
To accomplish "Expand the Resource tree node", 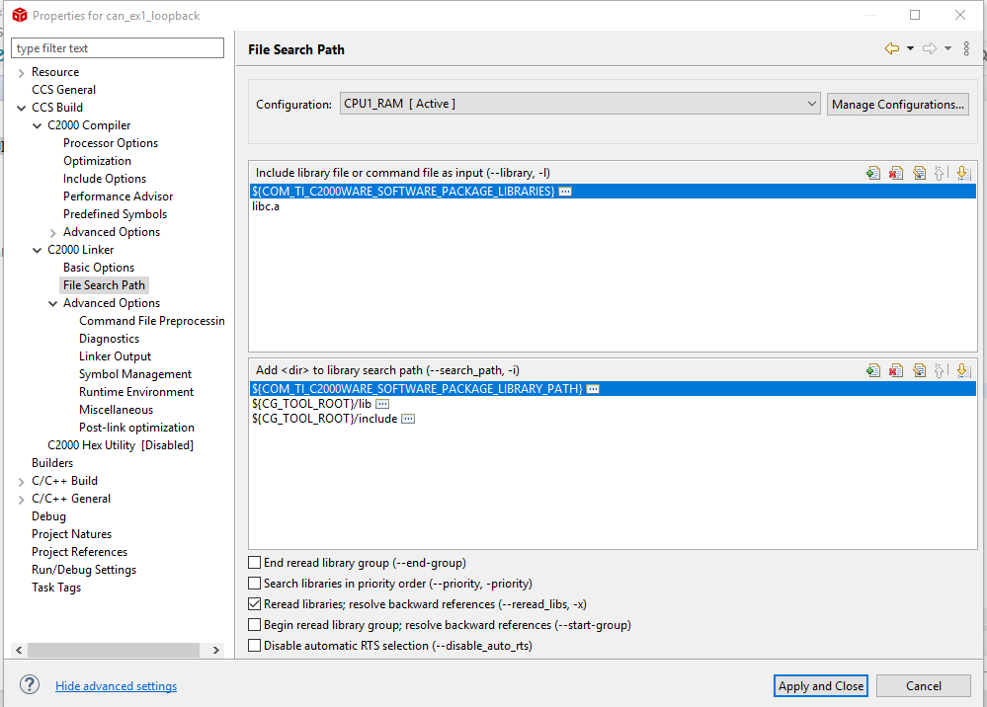I will click(22, 73).
